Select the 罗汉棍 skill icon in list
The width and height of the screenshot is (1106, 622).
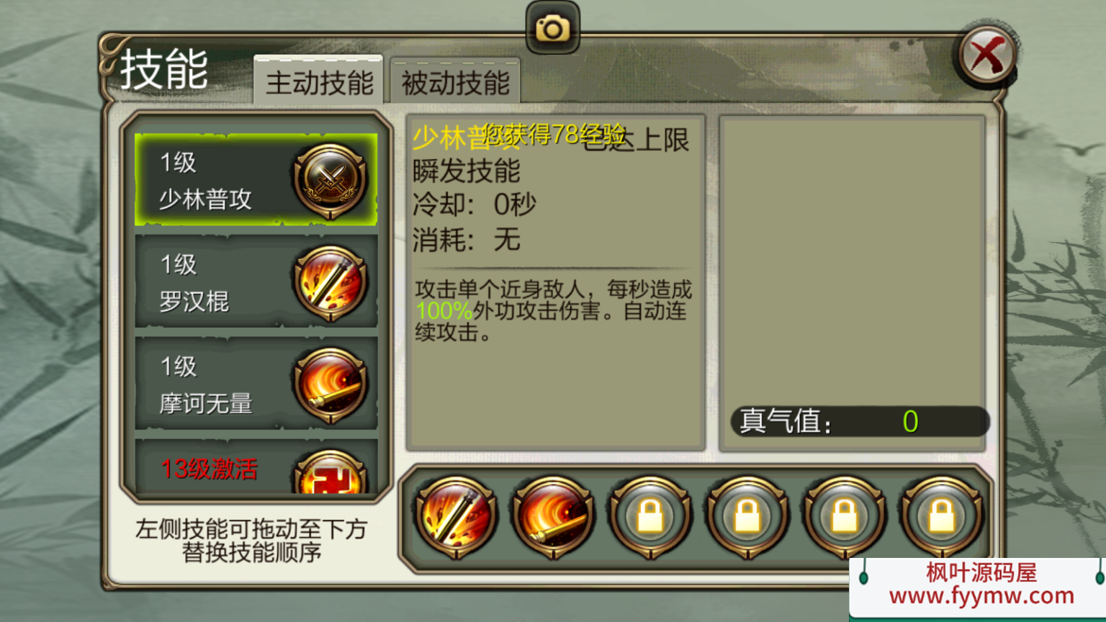pyautogui.click(x=331, y=283)
